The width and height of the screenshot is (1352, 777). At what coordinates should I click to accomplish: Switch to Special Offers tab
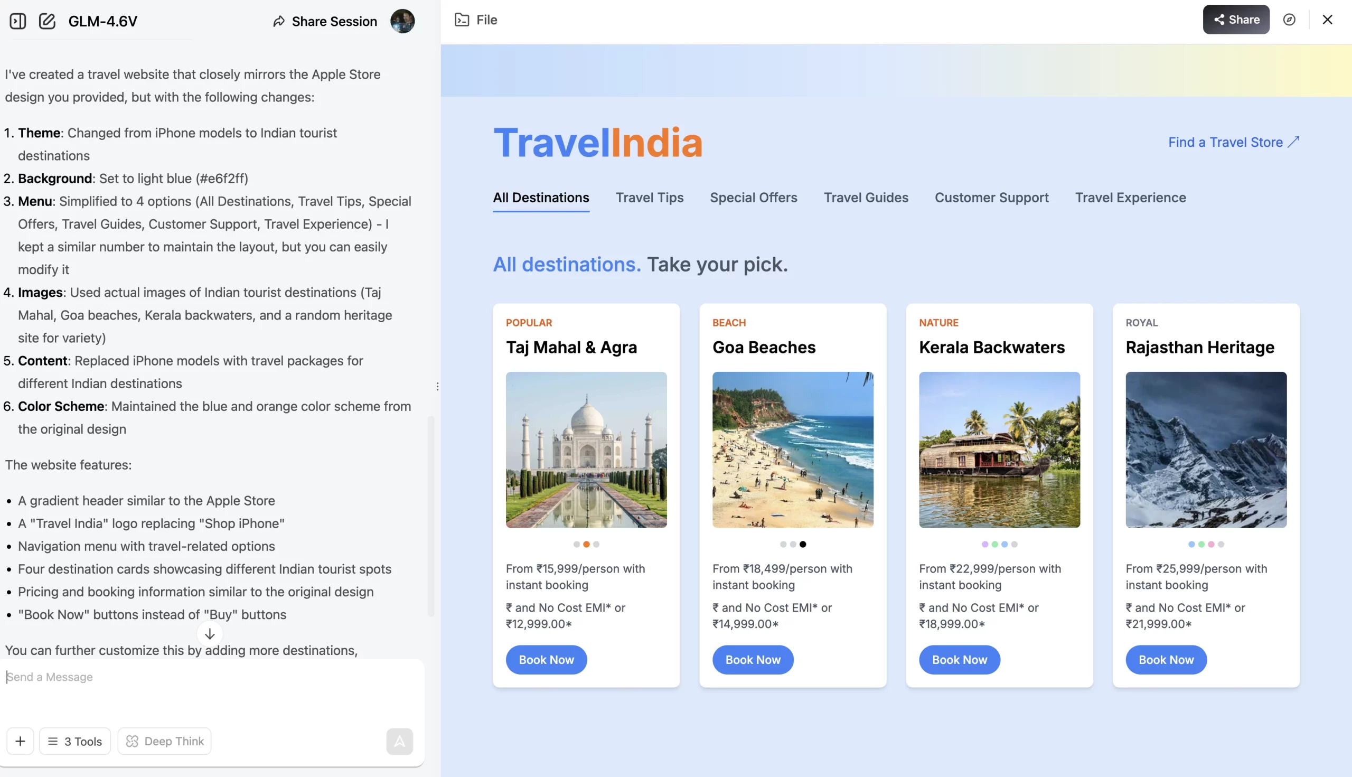753,198
